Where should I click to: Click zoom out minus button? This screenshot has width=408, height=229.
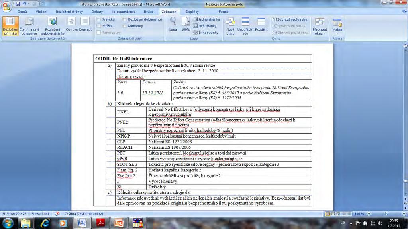[369, 213]
